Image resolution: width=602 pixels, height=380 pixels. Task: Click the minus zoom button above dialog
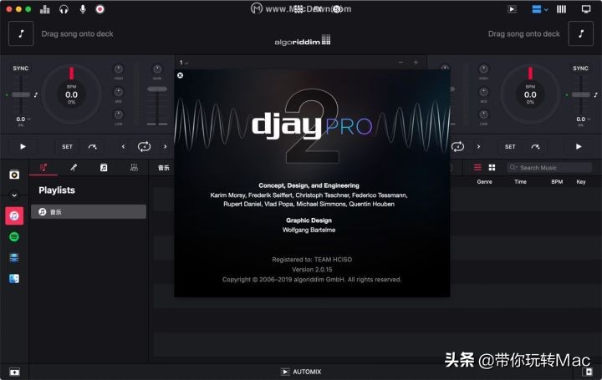coord(400,62)
